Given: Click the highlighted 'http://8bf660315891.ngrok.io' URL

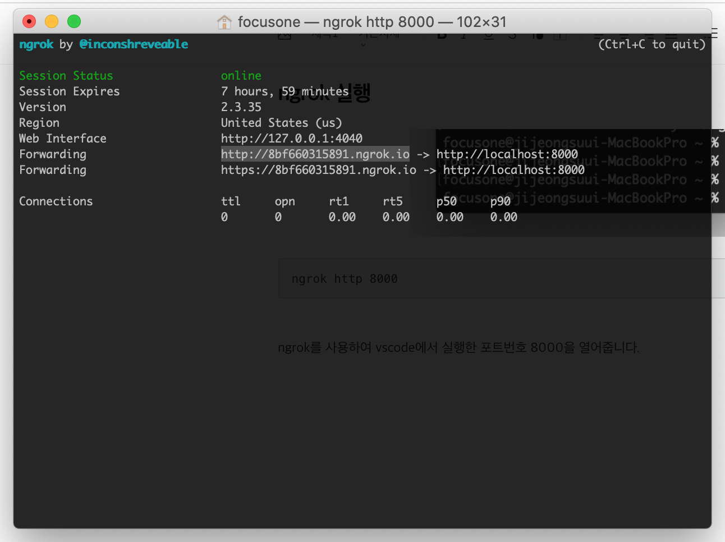Looking at the screenshot, I should [315, 154].
